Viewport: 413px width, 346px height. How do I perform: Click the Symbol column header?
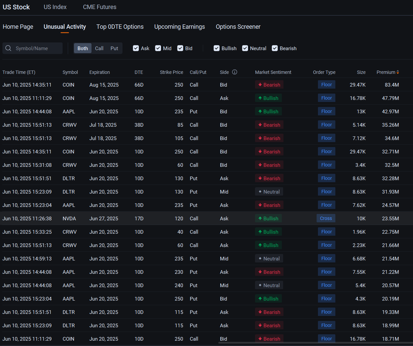click(70, 72)
